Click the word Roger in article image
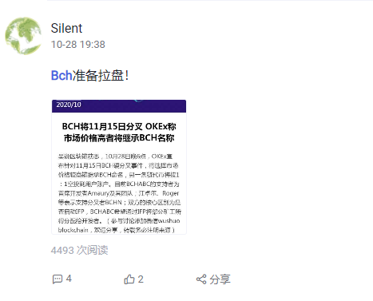Image resolution: width=373 pixels, height=301 pixels. [x=171, y=193]
